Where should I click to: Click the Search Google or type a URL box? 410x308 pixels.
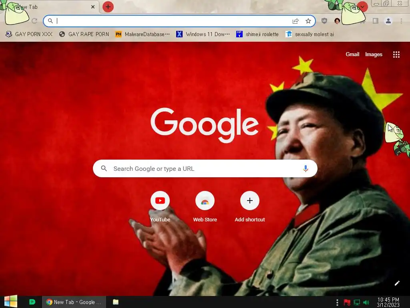coord(205,168)
